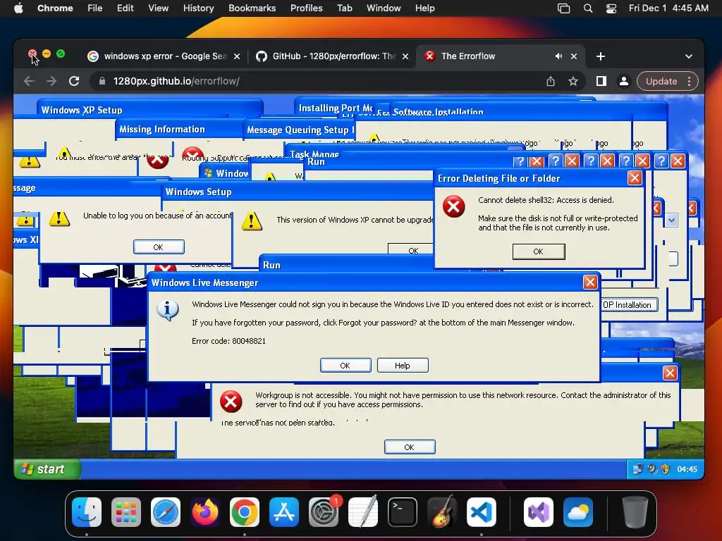Image resolution: width=722 pixels, height=541 pixels.
Task: Click red error icon in Error Deleting dialog
Action: click(x=454, y=206)
